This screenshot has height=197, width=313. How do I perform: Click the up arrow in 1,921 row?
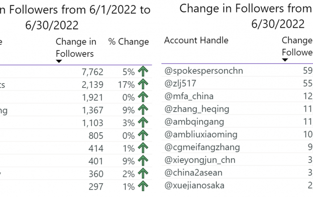pos(143,96)
